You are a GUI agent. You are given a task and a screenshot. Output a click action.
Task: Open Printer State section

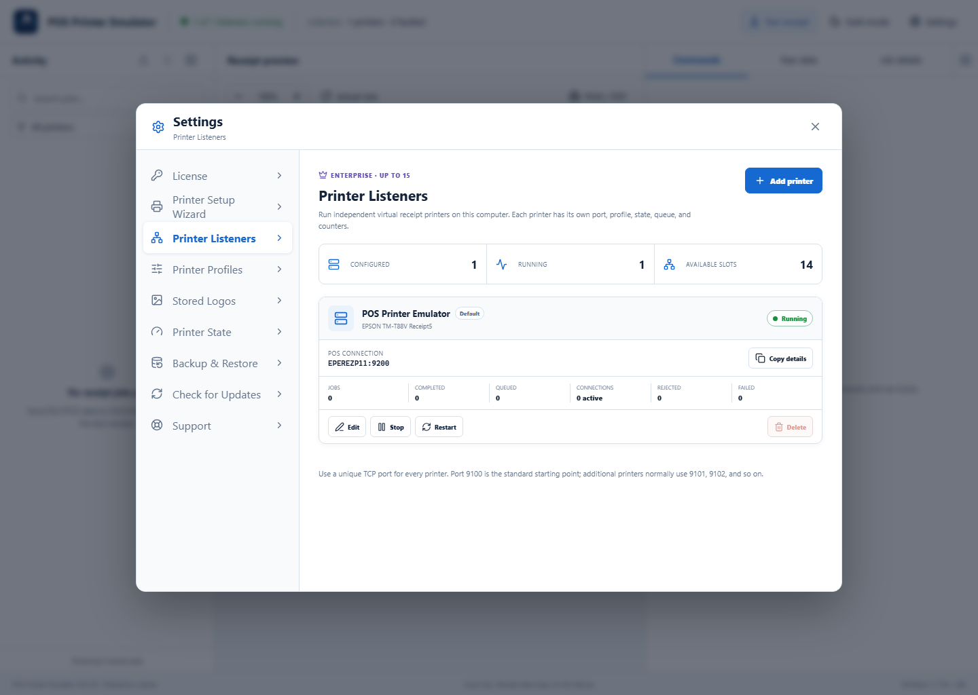(217, 332)
